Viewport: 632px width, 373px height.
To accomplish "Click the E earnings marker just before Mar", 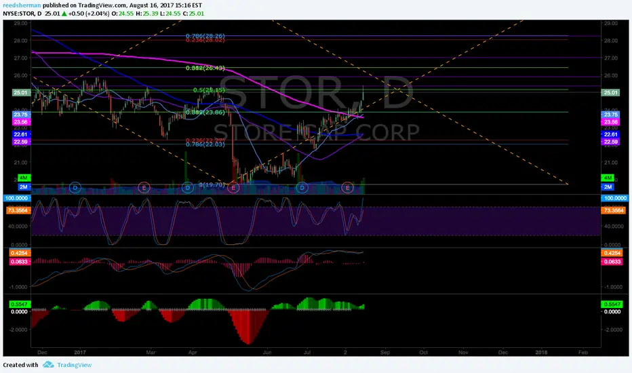I will tap(144, 187).
